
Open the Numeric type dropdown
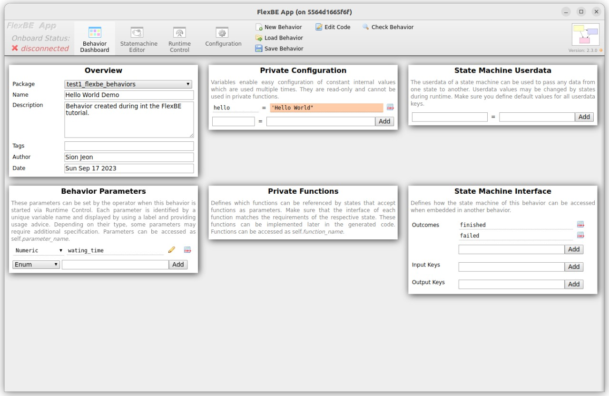(39, 250)
